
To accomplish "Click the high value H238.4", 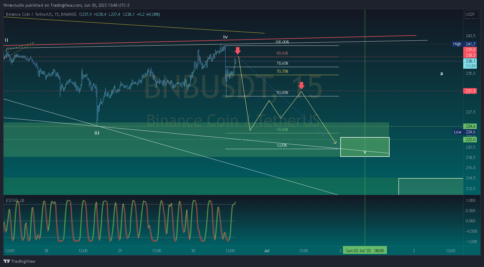I will [x=100, y=14].
